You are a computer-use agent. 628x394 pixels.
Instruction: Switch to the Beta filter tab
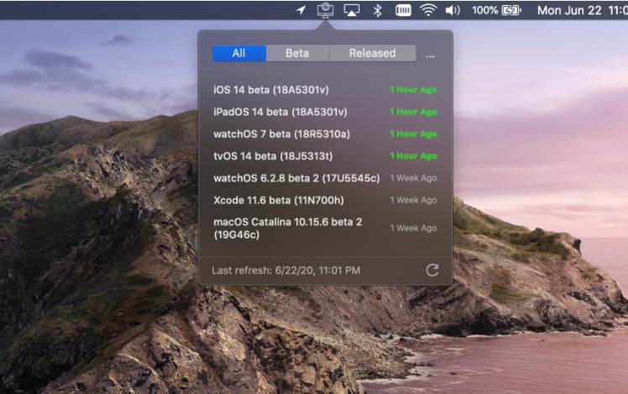297,53
